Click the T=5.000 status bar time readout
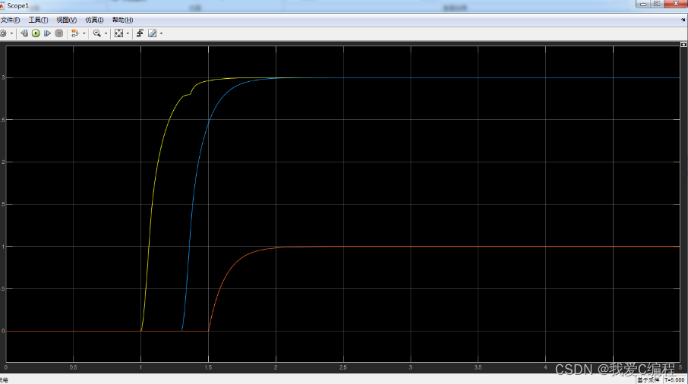 pyautogui.click(x=674, y=380)
